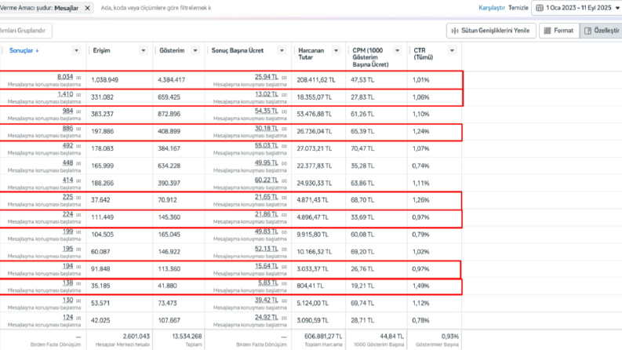The image size is (622, 350).
Task: Open Gösterim column dropdown arrow
Action: (195, 50)
